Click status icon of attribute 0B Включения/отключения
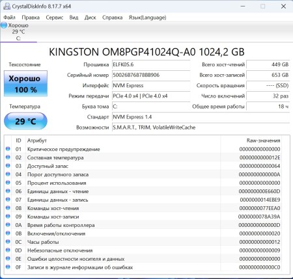The height and width of the screenshot is (279, 293). 8,233
